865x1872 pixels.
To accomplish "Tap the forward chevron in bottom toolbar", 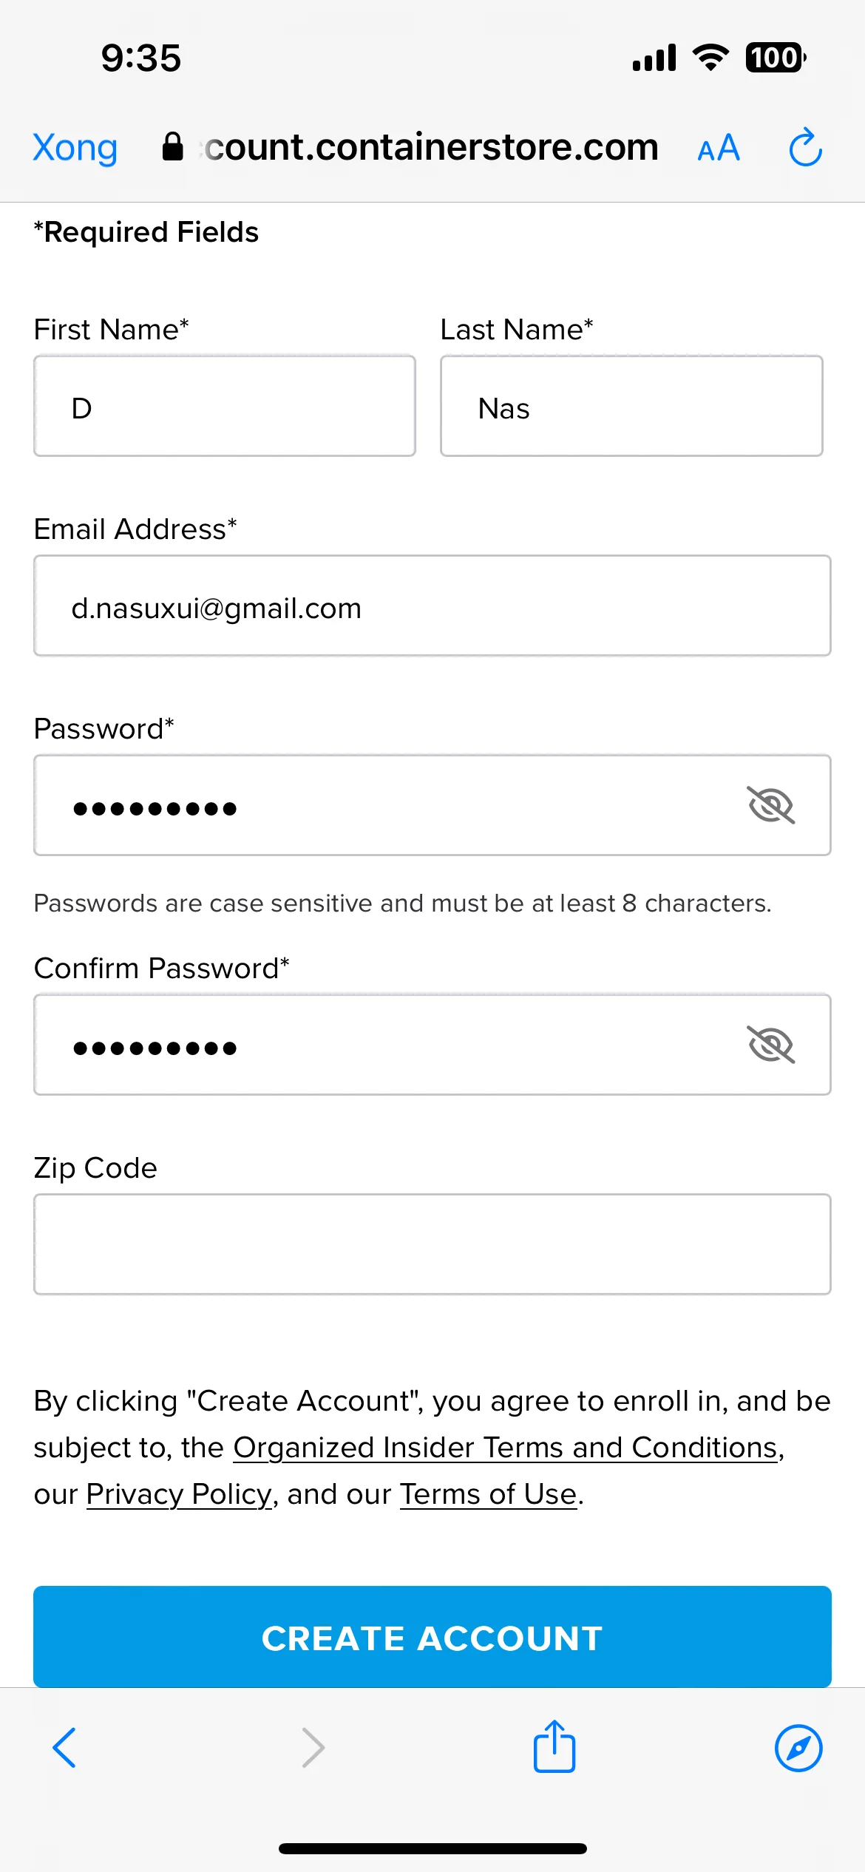I will pos(313,1748).
